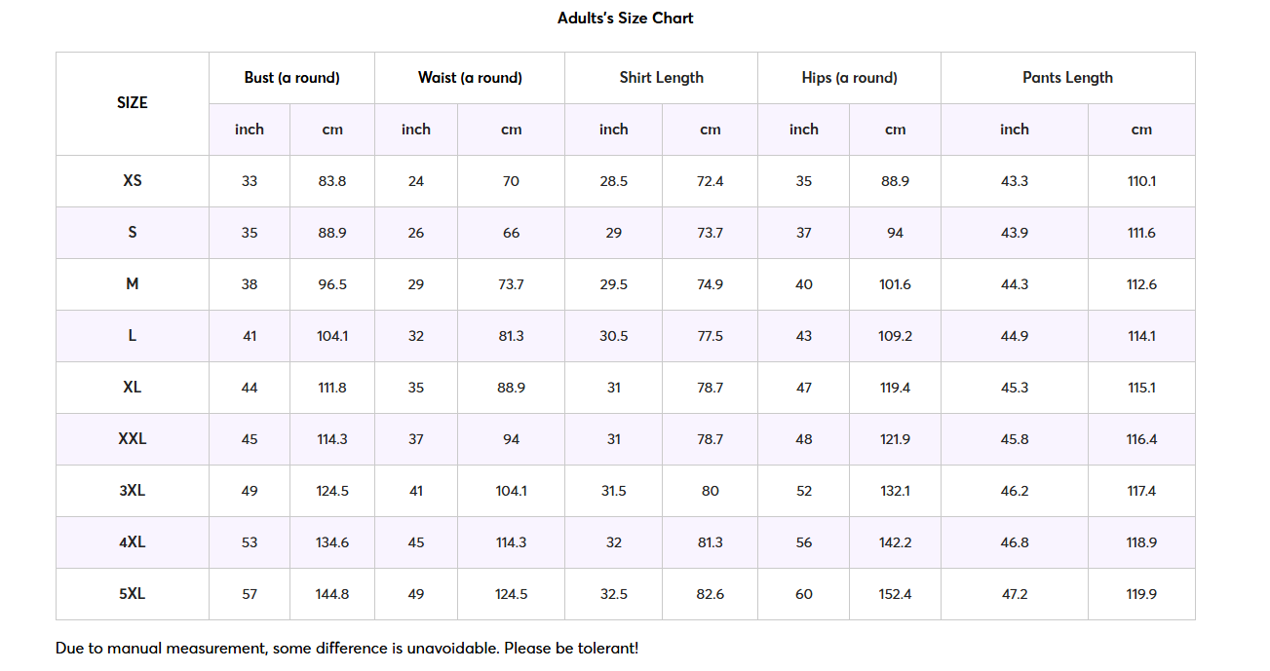Click the Adults's Size Chart title
The image size is (1270, 671).
click(x=625, y=18)
